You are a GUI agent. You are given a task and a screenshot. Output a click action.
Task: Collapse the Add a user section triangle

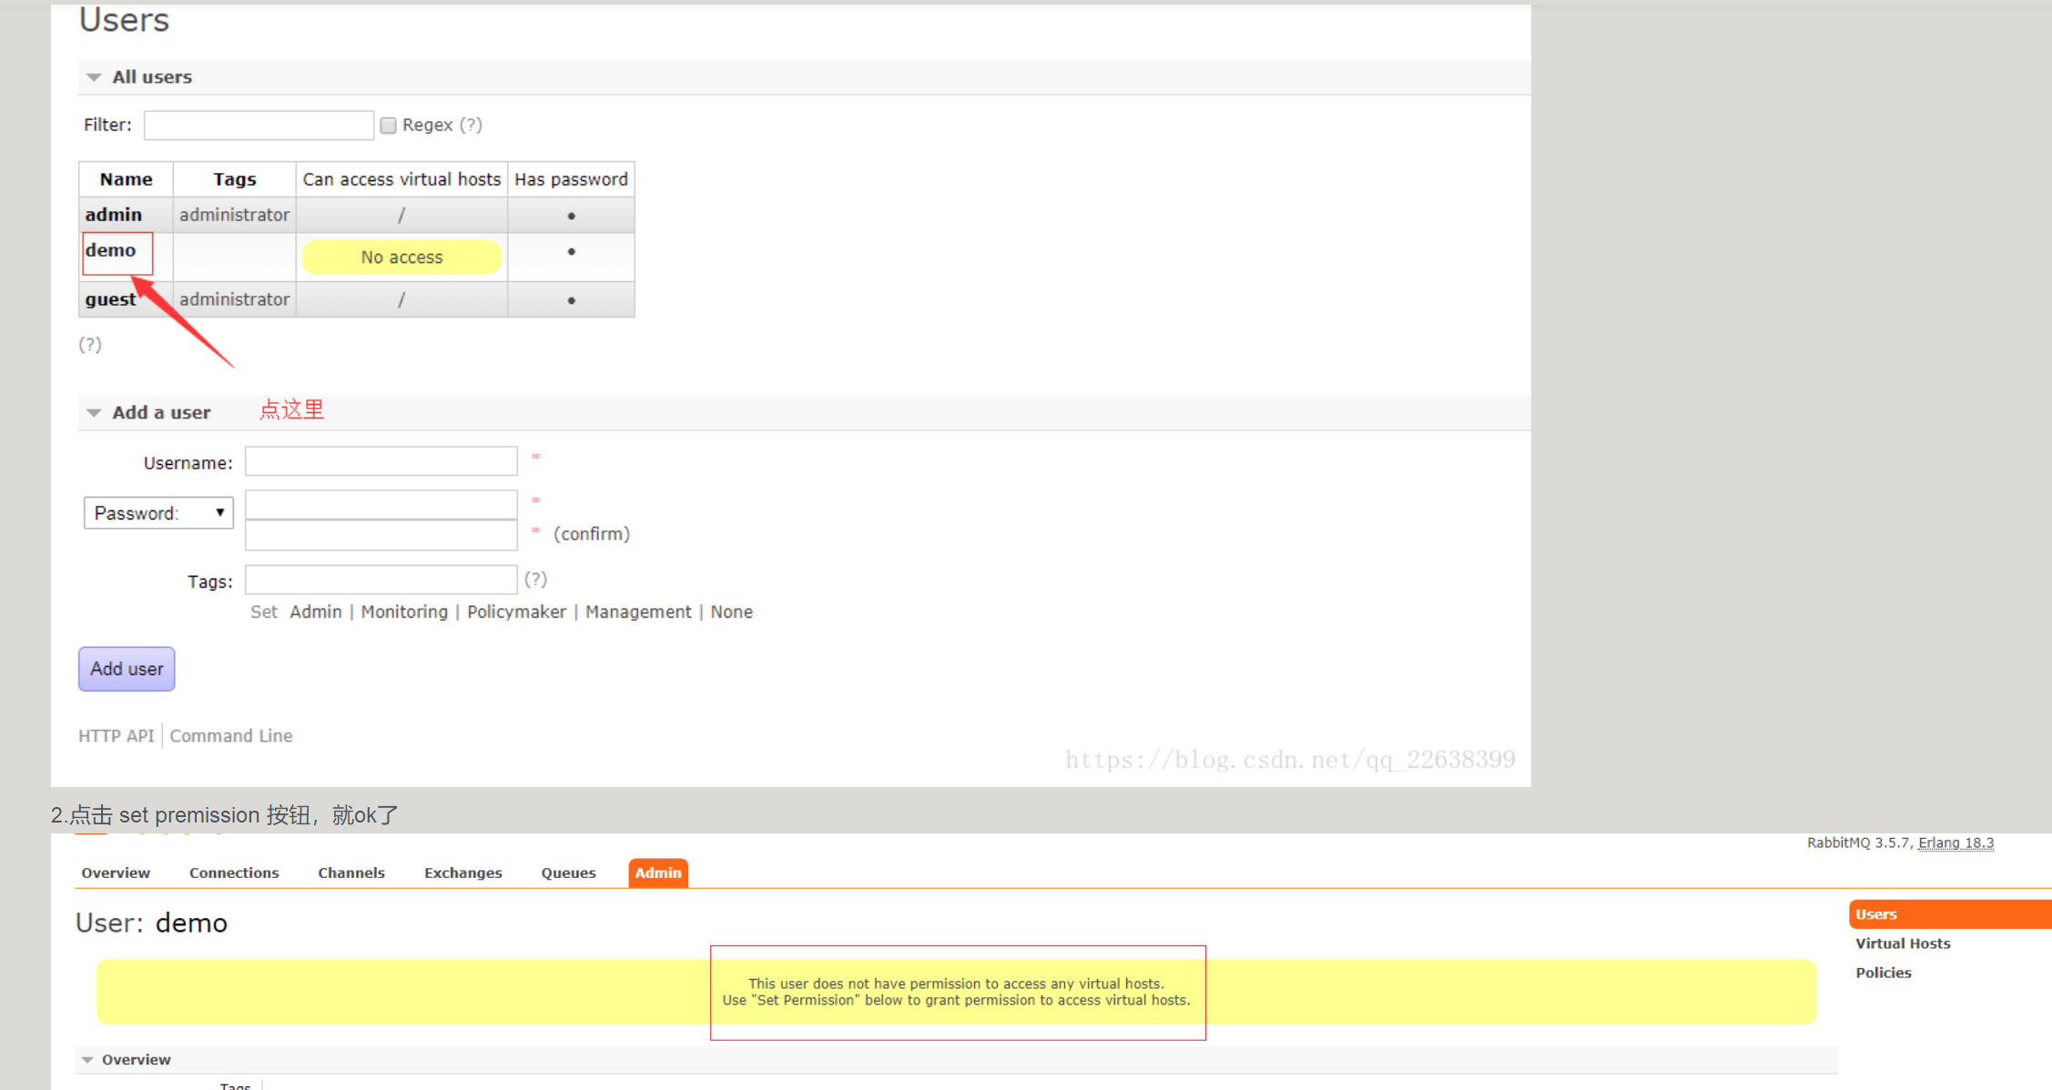pyautogui.click(x=94, y=413)
